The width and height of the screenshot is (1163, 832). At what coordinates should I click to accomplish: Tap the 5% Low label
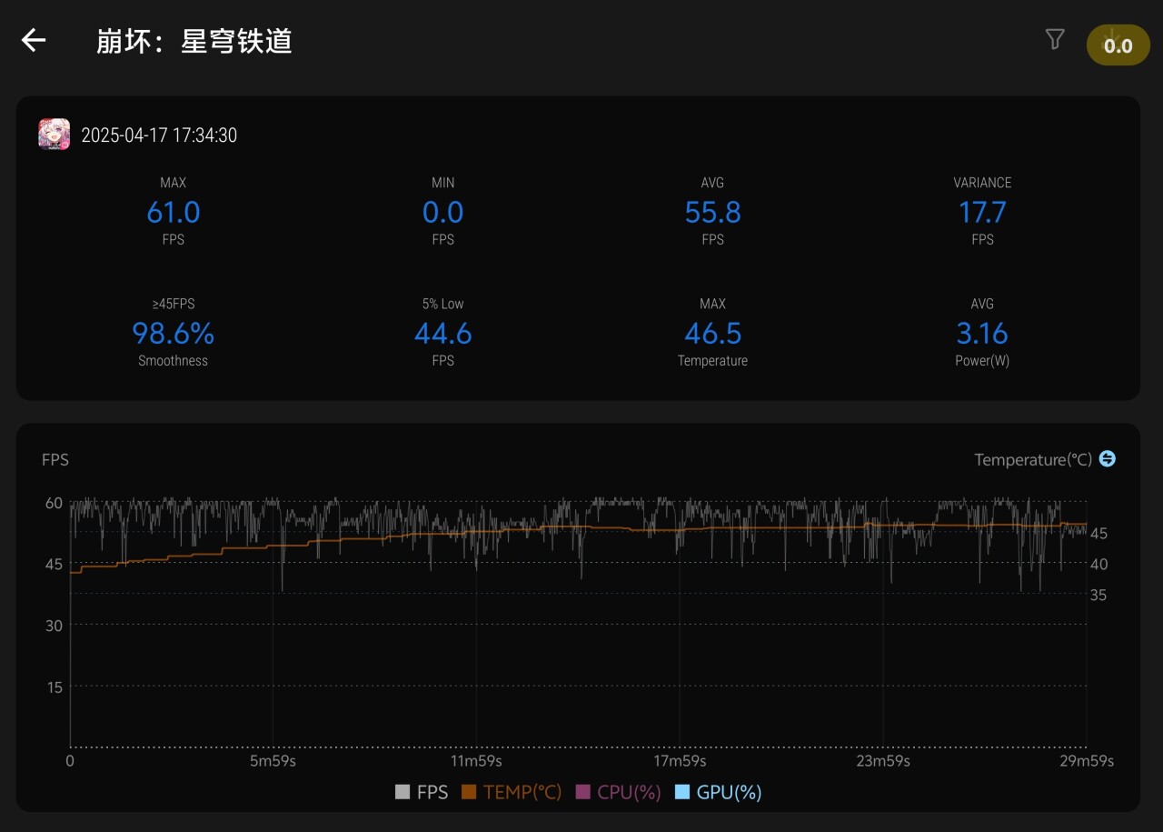[x=442, y=304]
